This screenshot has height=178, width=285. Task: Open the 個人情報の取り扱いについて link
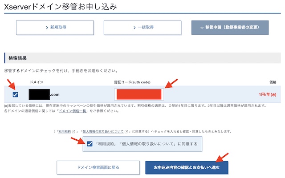103,132
